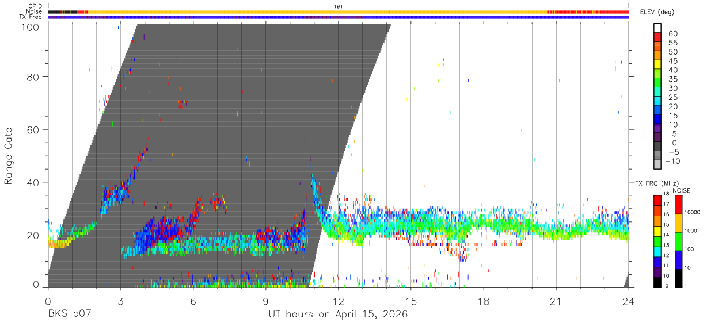Click the 'UT hours on April 15, 2026' caption

(x=338, y=315)
